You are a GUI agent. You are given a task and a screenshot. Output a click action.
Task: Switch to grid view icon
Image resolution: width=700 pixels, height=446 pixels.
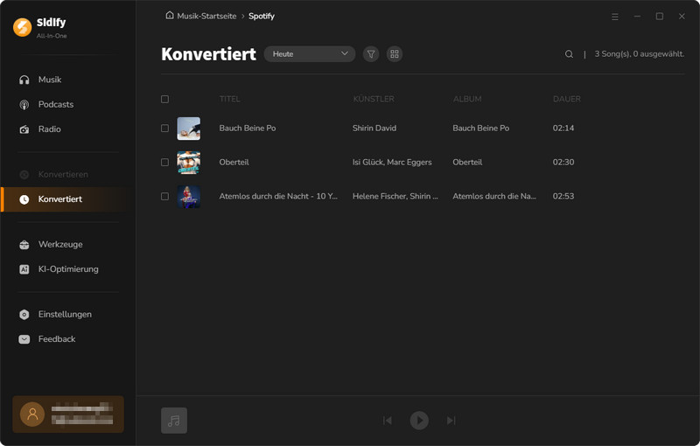point(395,54)
